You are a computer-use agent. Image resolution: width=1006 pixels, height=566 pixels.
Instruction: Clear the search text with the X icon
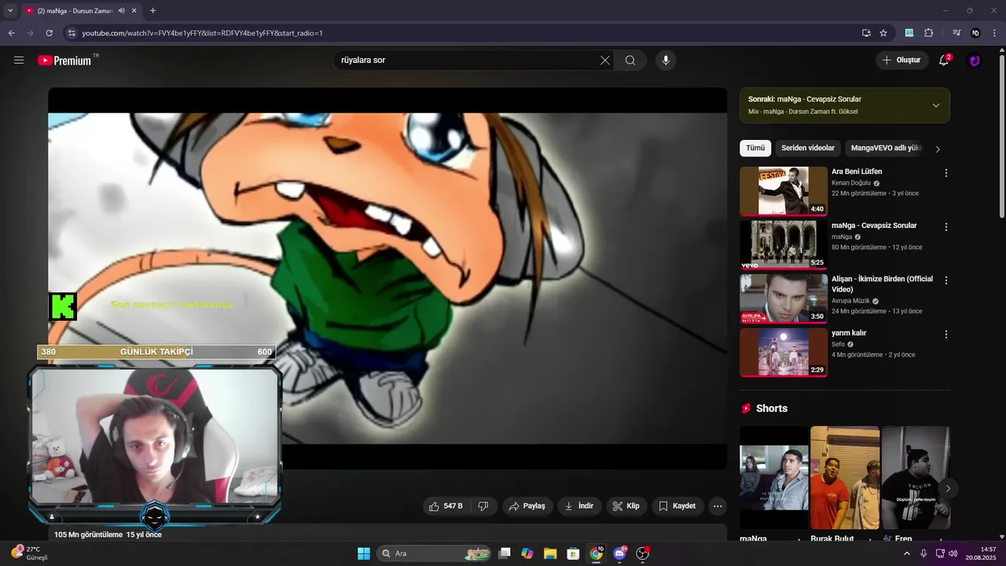click(x=605, y=60)
